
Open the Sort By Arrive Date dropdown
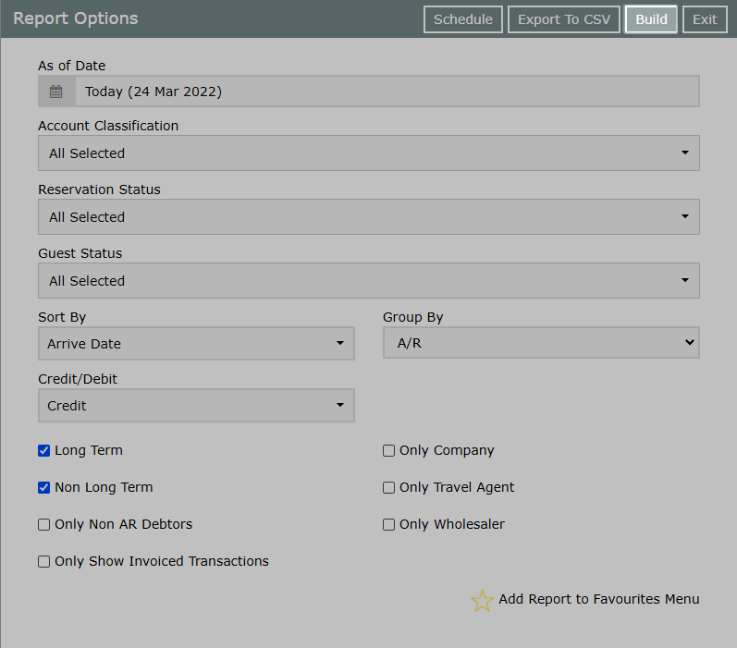(196, 344)
